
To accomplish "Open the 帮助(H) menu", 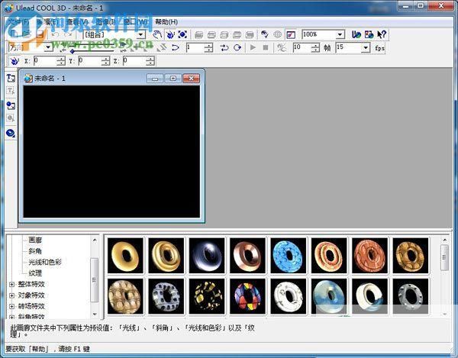I will click(x=166, y=22).
